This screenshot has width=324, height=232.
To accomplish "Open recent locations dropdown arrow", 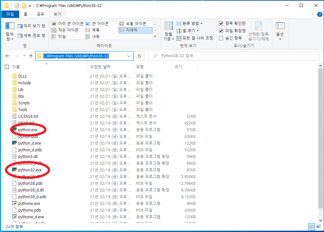I will pyautogui.click(x=24, y=56).
